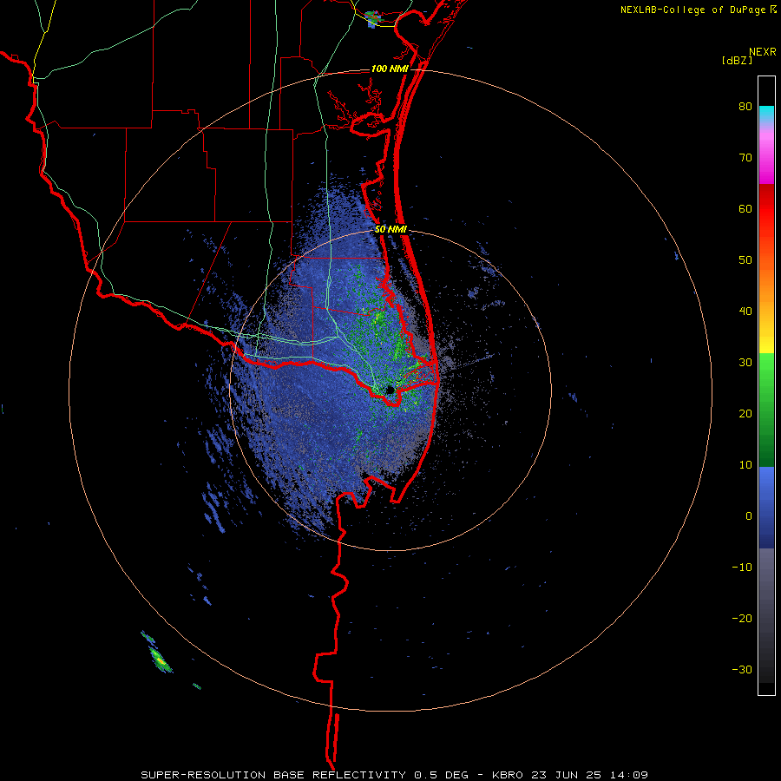The height and width of the screenshot is (781, 781).
Task: Click the 80 dBZ scale label
Action: tap(745, 107)
